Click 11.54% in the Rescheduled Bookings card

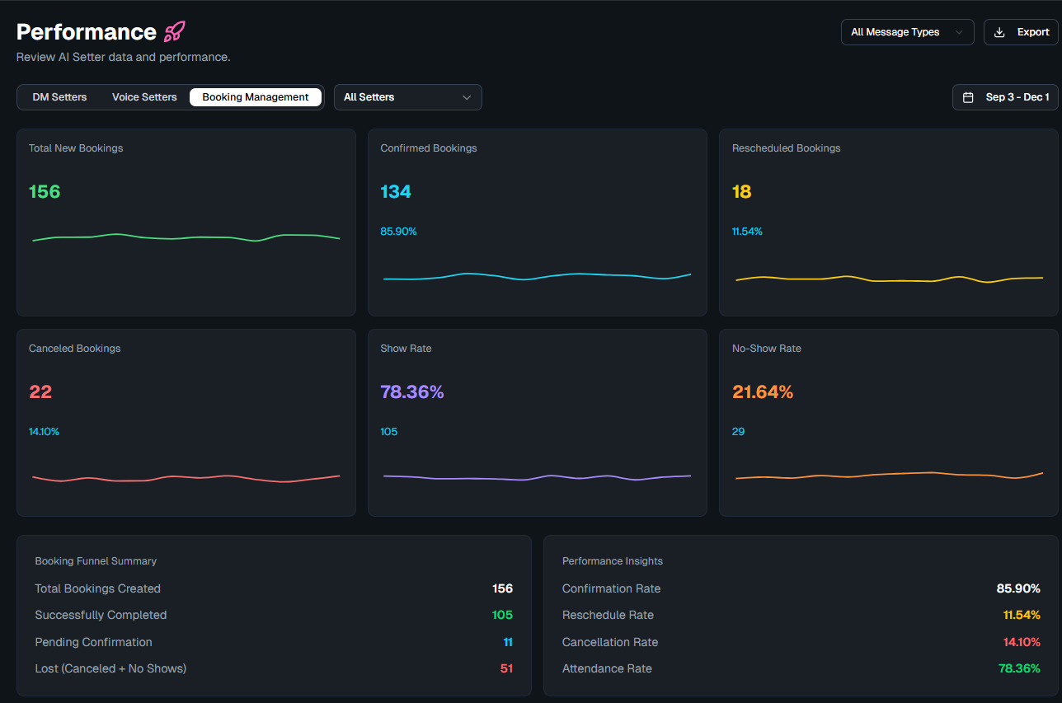(x=747, y=232)
